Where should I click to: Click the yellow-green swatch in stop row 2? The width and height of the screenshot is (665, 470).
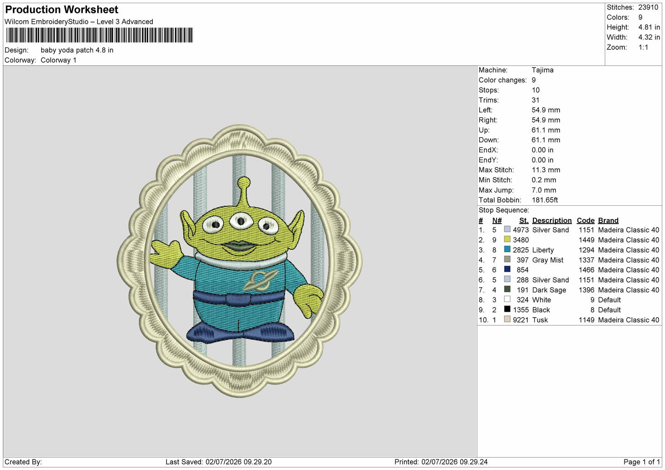point(507,239)
